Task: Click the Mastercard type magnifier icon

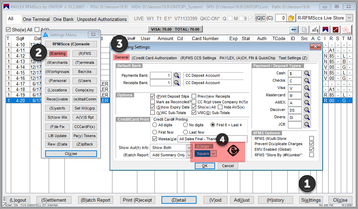Action: point(307,95)
